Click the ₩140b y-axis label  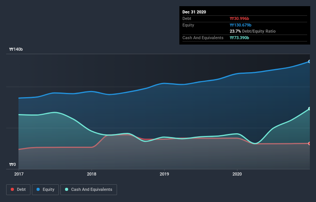(x=16, y=49)
